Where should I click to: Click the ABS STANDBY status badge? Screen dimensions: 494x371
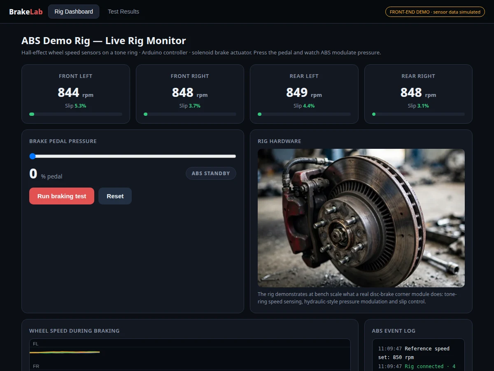click(x=211, y=173)
